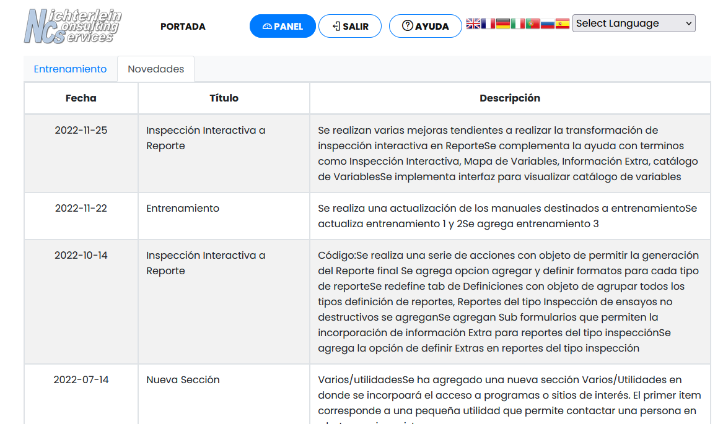Click the Título column header
723x424 pixels.
click(224, 98)
